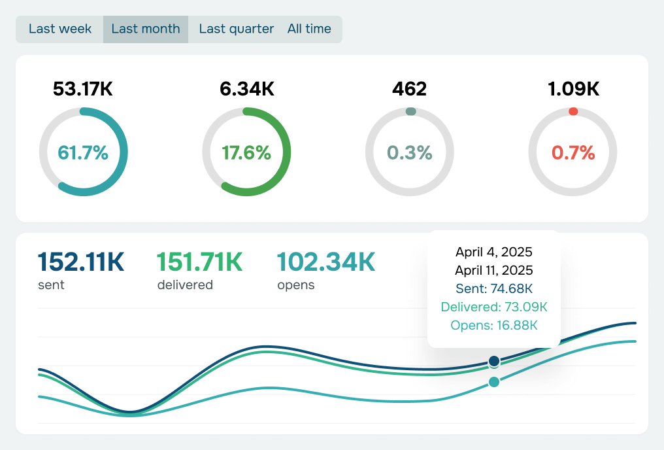Image resolution: width=664 pixels, height=450 pixels.
Task: Click the currently active Last month tab
Action: (145, 29)
